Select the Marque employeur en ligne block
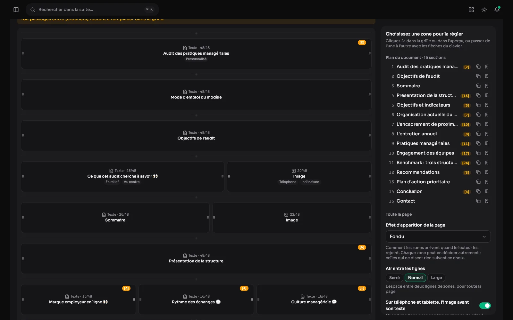513x320 pixels. tap(78, 300)
